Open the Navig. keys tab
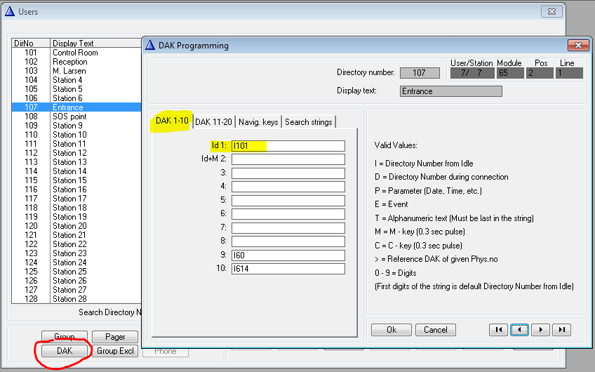595x372 pixels. pyautogui.click(x=258, y=121)
